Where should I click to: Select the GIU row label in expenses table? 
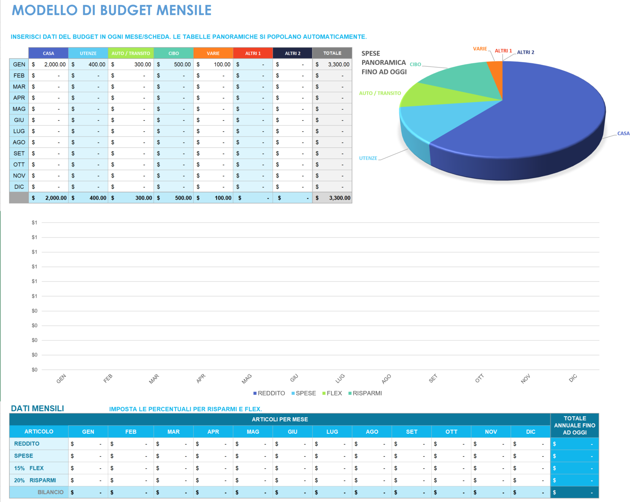[19, 120]
